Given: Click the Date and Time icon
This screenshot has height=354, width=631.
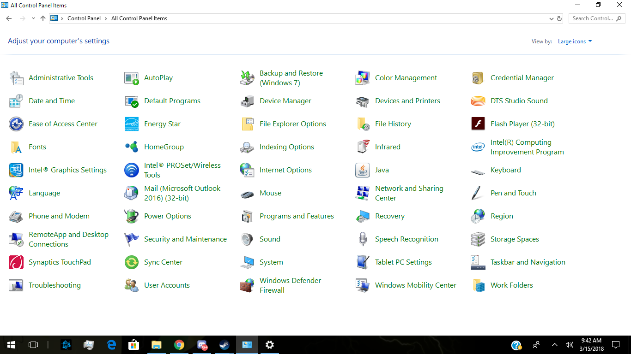Looking at the screenshot, I should click(x=16, y=101).
